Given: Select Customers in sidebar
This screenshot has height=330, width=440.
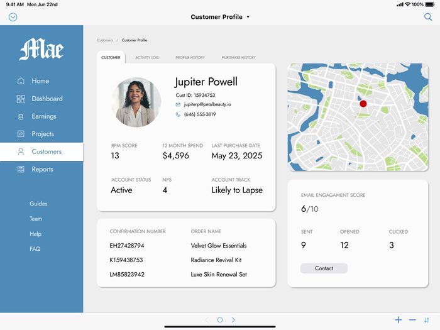Looking at the screenshot, I should point(41,152).
